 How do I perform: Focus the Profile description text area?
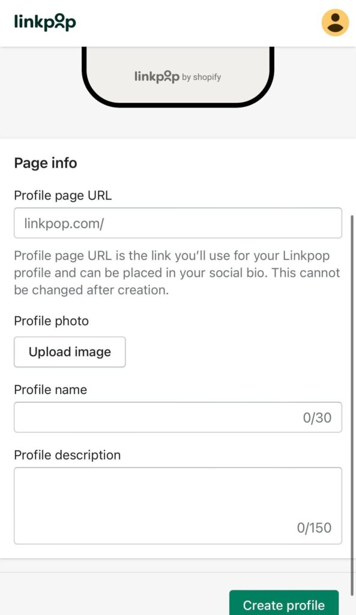click(178, 506)
